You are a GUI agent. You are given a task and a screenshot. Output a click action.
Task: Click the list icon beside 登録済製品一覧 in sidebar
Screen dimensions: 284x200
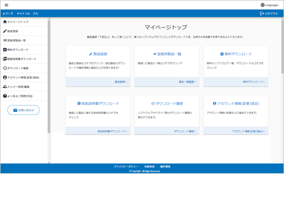pos(5,40)
